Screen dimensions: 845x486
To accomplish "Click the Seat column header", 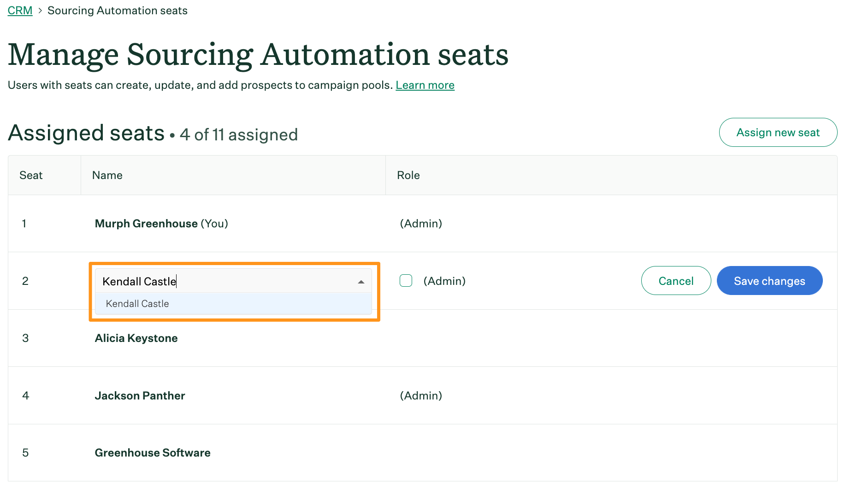I will click(31, 175).
